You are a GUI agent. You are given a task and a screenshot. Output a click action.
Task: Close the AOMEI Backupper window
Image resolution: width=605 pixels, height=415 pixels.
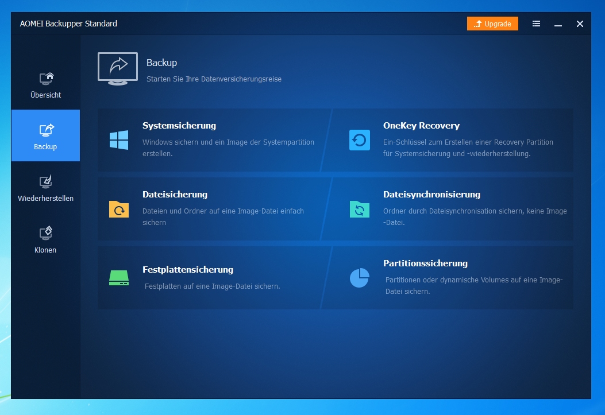pyautogui.click(x=580, y=24)
